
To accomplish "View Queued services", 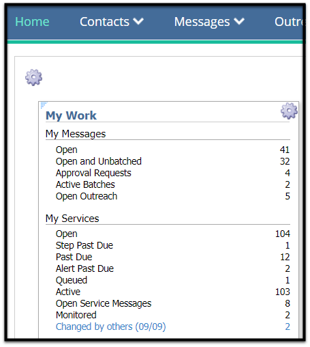I will pyautogui.click(x=72, y=280).
